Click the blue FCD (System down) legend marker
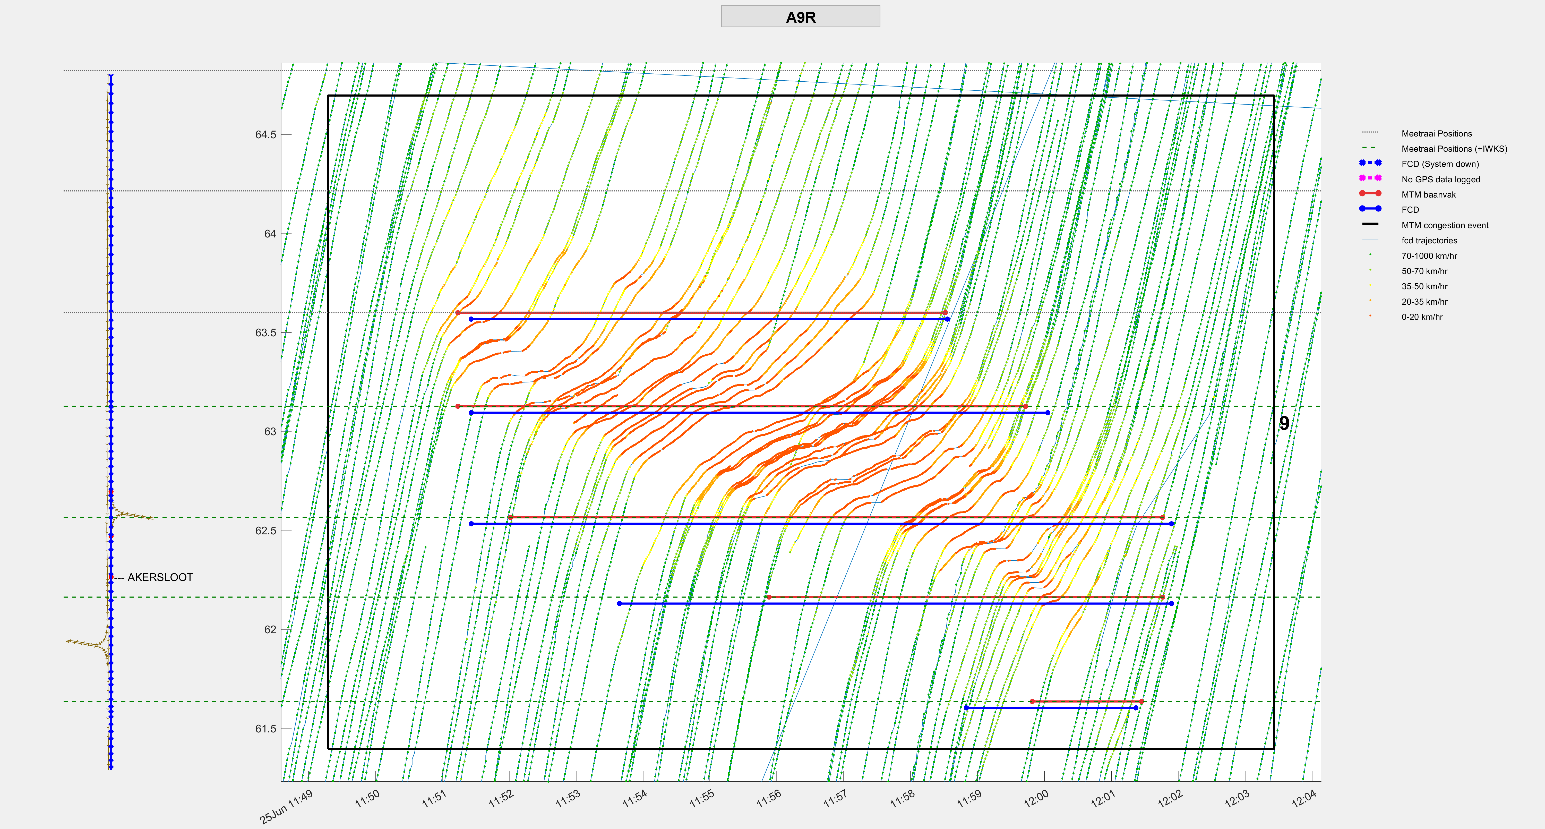 coord(1370,163)
